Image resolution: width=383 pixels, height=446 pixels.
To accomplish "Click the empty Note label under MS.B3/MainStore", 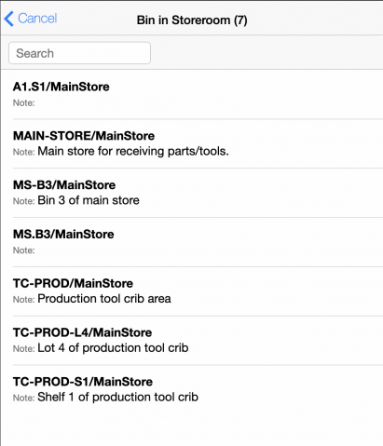I will click(23, 250).
